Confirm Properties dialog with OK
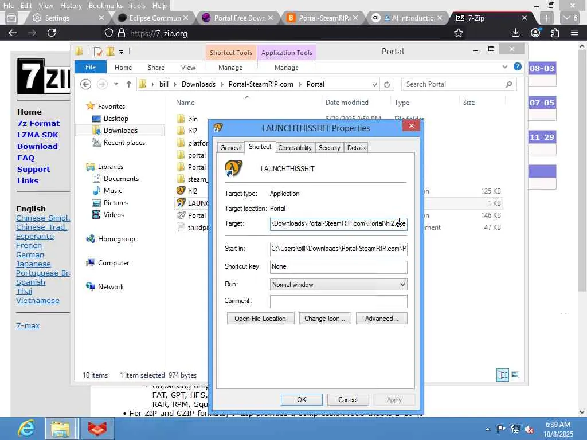 tap(302, 399)
